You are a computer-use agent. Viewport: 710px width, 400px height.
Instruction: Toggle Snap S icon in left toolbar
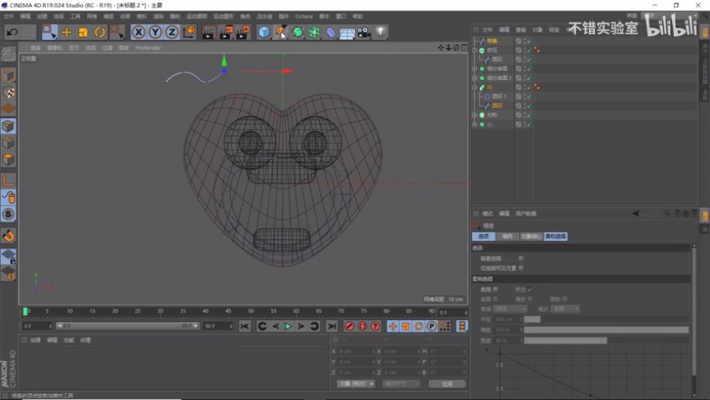coord(8,214)
